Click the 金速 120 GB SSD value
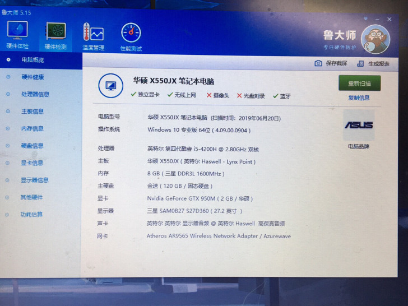The image size is (408, 306). click(180, 186)
